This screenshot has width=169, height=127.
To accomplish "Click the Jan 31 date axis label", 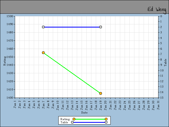I will point(158,105).
